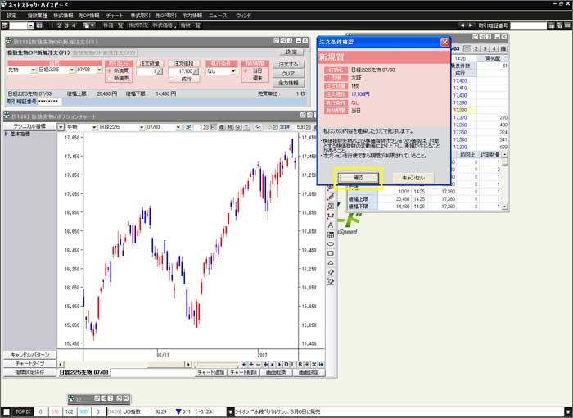Close the 注文条件確認 dialog with red X
This screenshot has width=573, height=418.
pyautogui.click(x=444, y=42)
